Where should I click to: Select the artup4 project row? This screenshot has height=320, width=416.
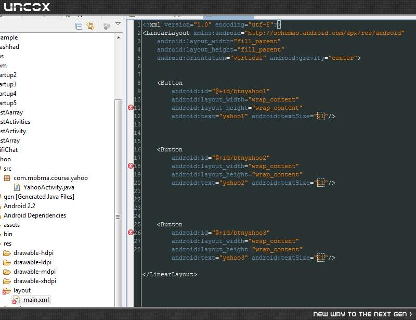pyautogui.click(x=8, y=94)
